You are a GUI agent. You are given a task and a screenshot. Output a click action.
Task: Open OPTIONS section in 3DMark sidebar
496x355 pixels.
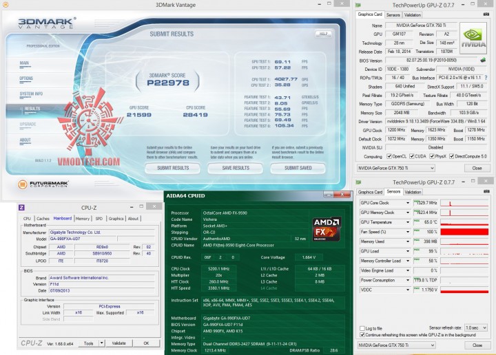point(26,79)
